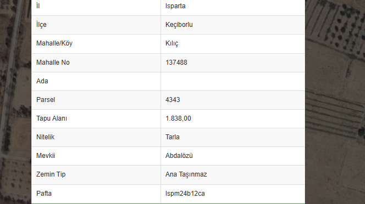Viewport: 365px width, 204px height.
Task: Select the Tarla value in Nitelik row
Action: click(x=172, y=137)
